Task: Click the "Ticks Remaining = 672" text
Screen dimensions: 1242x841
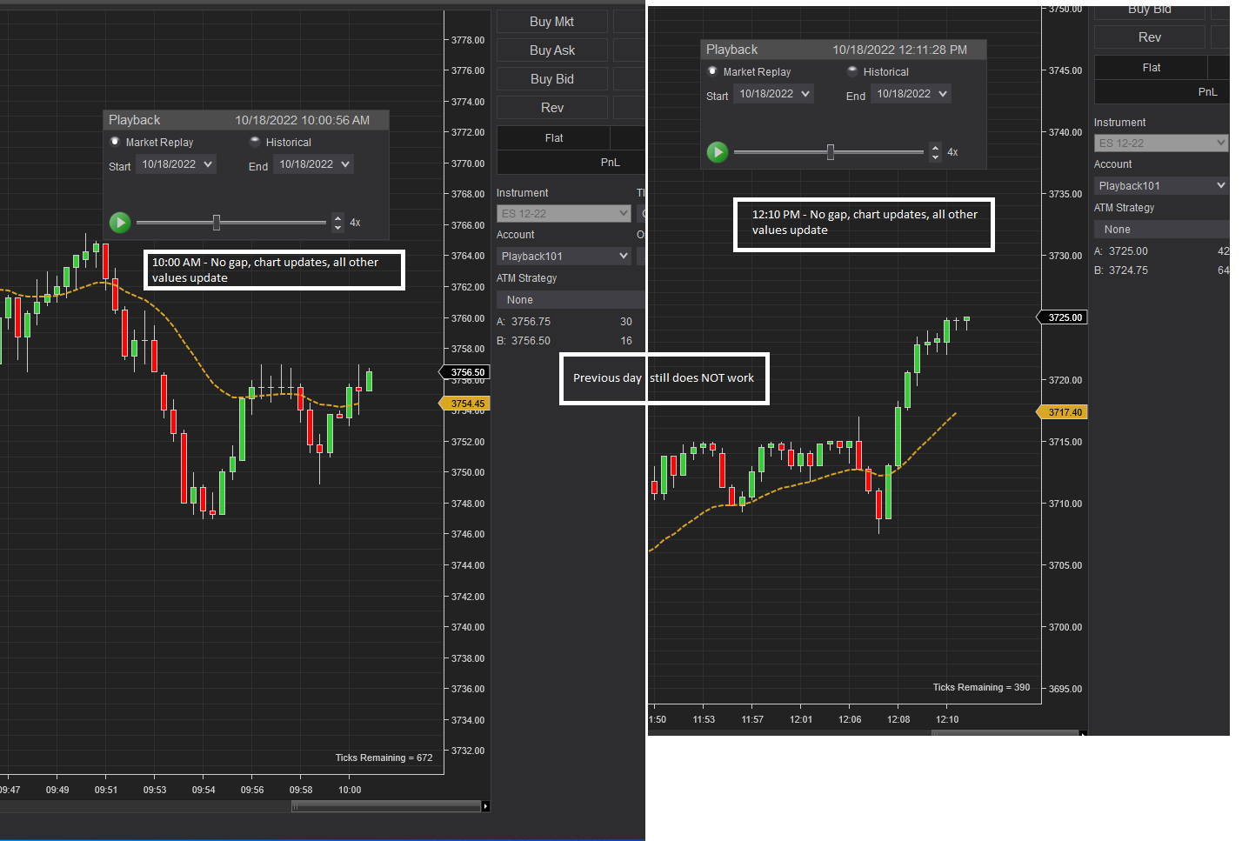Action: point(384,758)
